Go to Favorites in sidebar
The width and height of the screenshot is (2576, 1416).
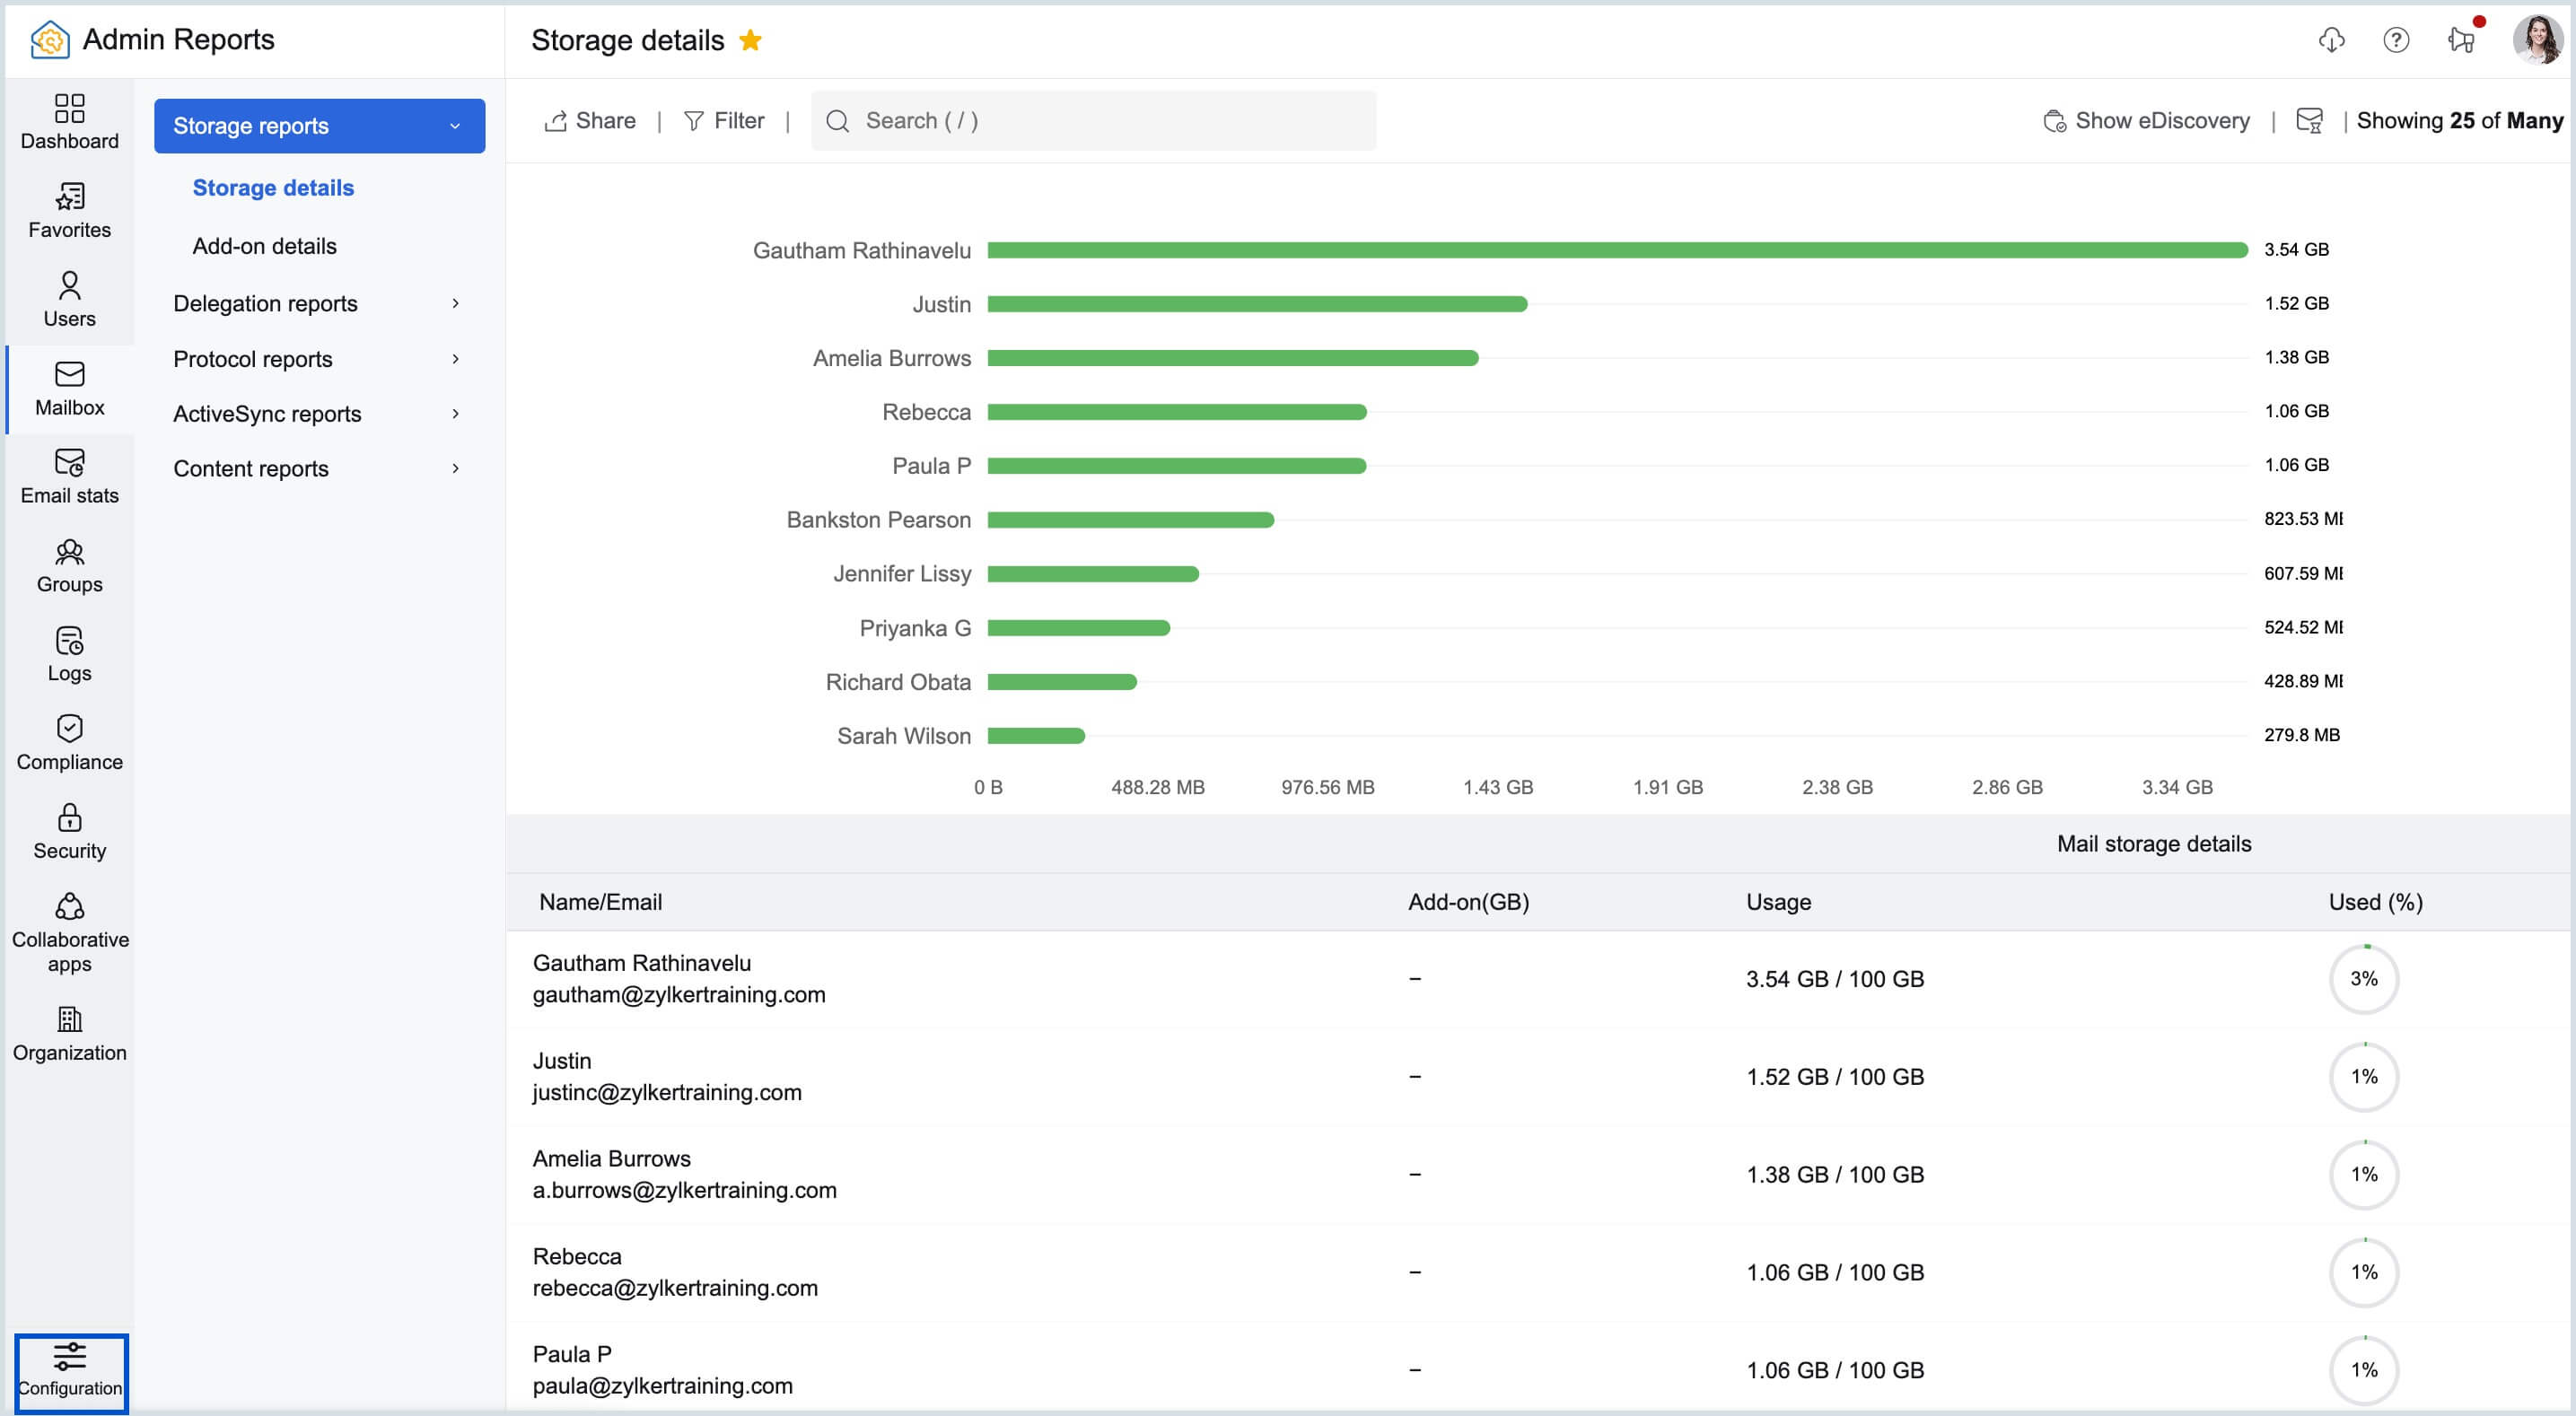tap(69, 210)
